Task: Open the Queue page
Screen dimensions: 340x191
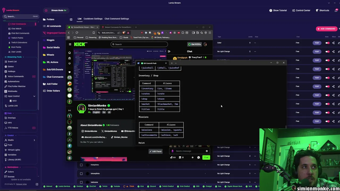Action: pyautogui.click(x=11, y=66)
